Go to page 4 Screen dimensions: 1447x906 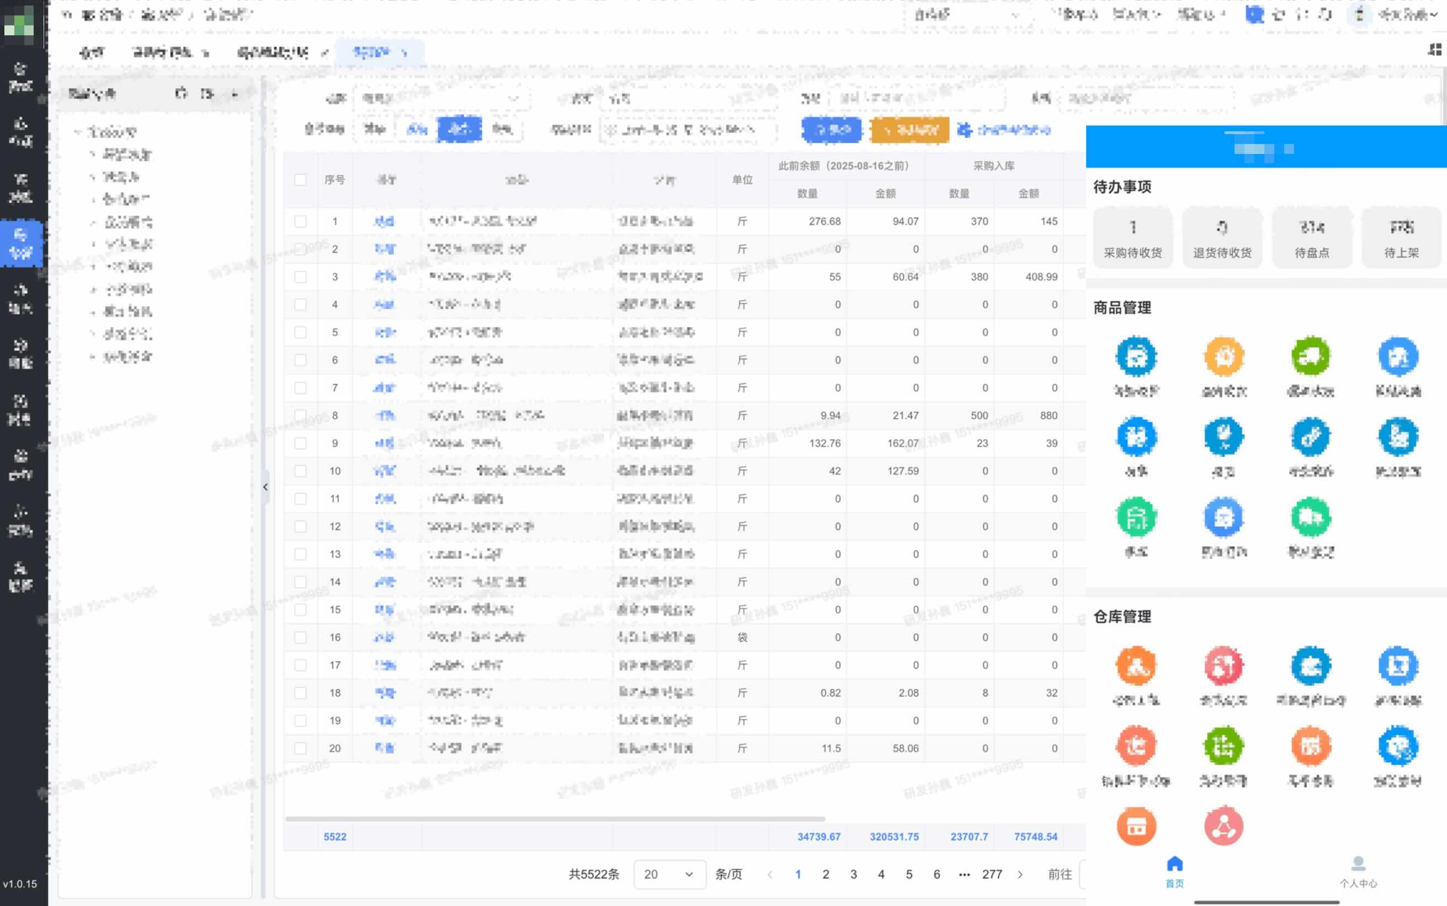click(881, 875)
